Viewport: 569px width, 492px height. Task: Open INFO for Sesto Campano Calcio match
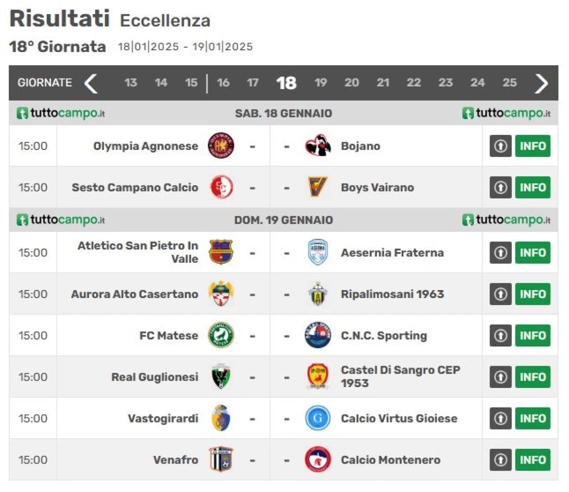pyautogui.click(x=533, y=187)
